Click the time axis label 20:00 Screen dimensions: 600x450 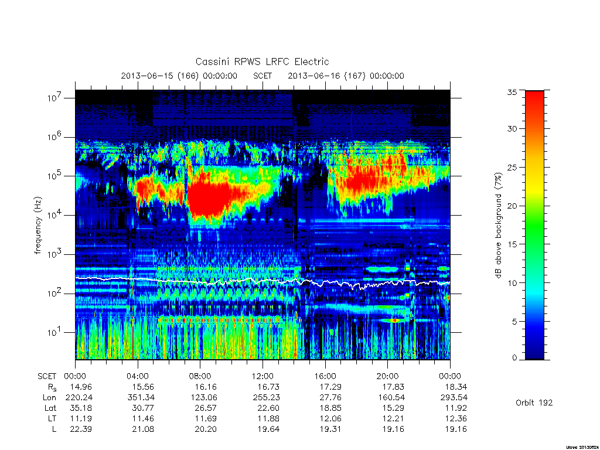[x=388, y=376]
